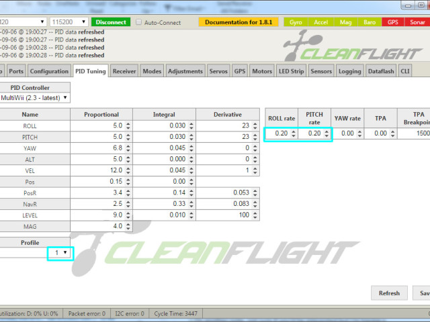Go to the Adjustments tab

point(185,71)
